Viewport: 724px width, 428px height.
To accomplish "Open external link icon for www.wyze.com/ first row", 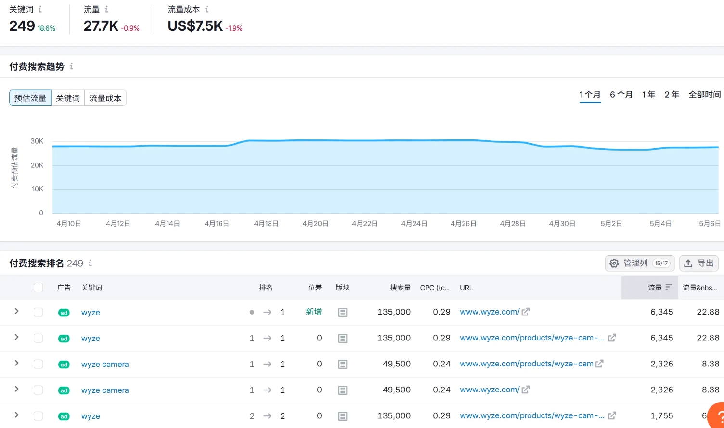I will point(526,312).
